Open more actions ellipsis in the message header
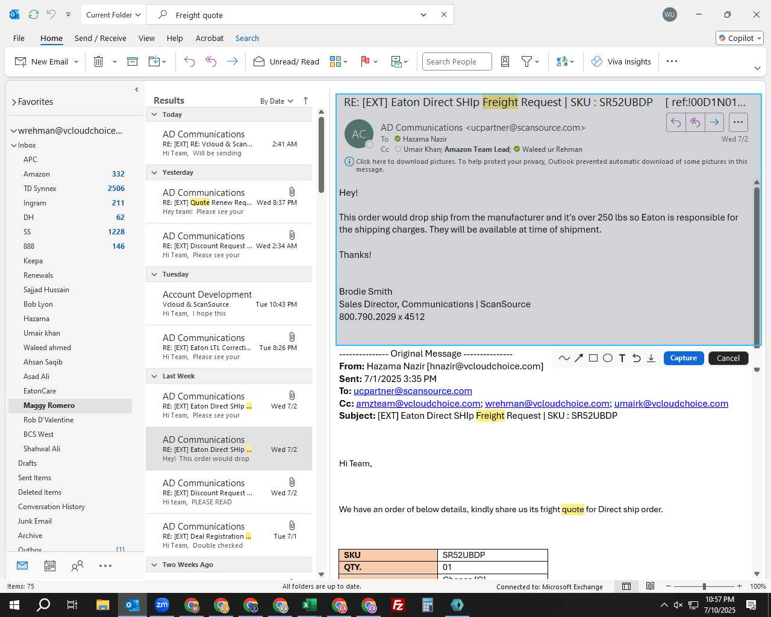 pos(738,122)
